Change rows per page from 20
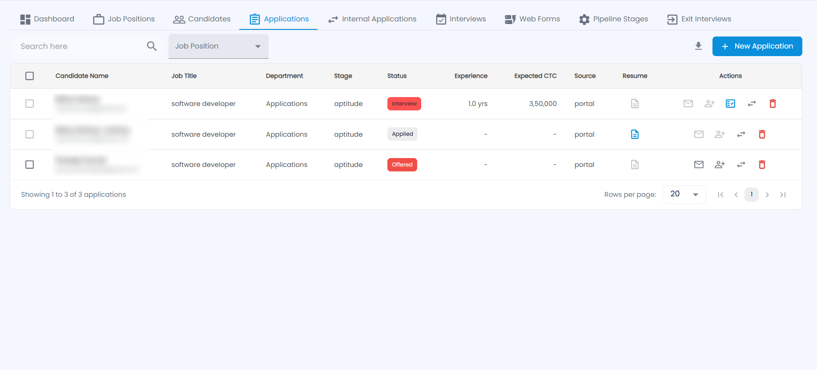The width and height of the screenshot is (817, 370). click(x=684, y=195)
